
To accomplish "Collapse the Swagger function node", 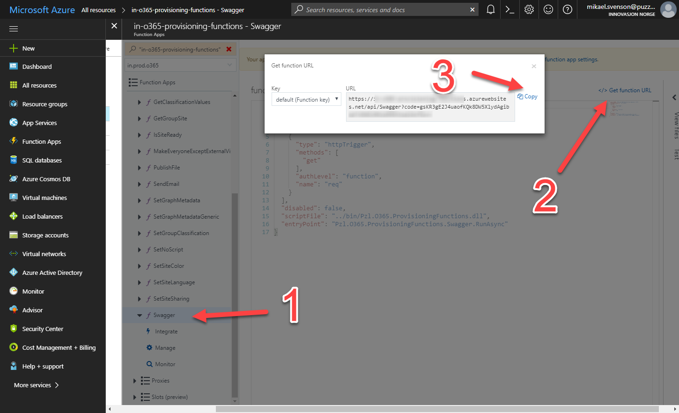I will tap(139, 315).
